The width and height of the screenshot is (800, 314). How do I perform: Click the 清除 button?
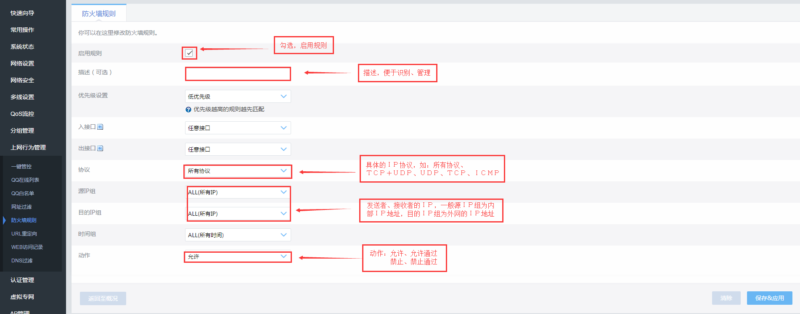click(726, 298)
